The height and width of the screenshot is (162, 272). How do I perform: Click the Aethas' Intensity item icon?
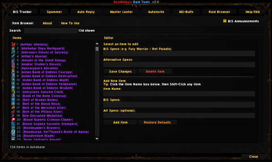click(13, 44)
